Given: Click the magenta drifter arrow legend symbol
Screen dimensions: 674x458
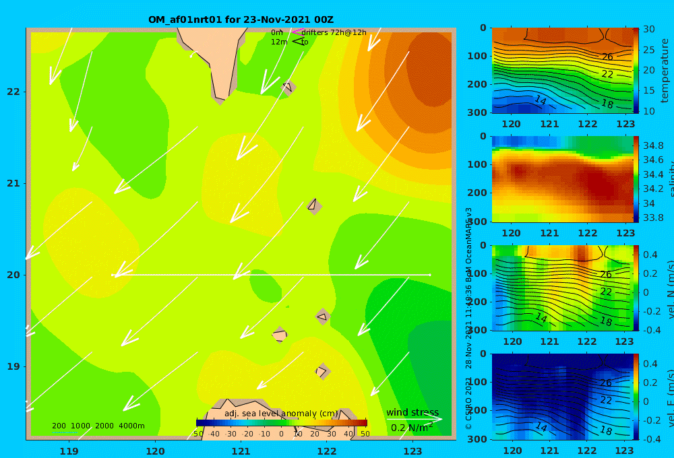Looking at the screenshot, I should coord(297,32).
